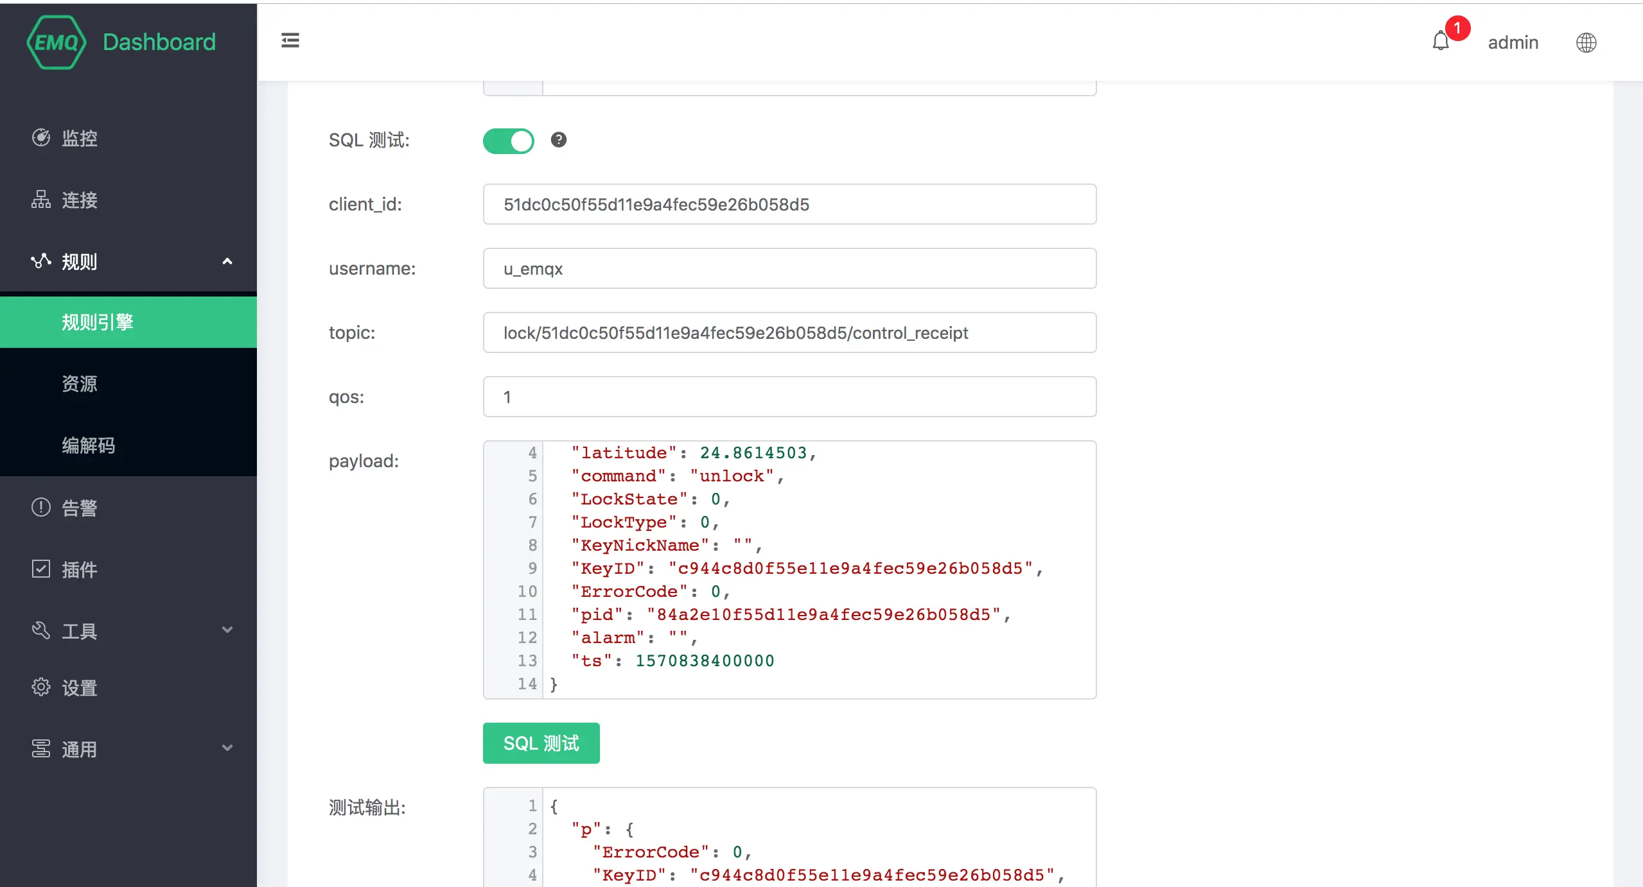Collapse sidebar with hamburger menu icon
This screenshot has width=1643, height=887.
290,40
